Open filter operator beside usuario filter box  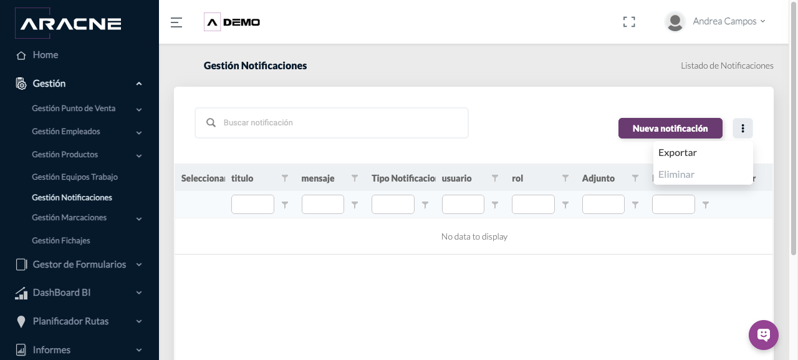495,205
